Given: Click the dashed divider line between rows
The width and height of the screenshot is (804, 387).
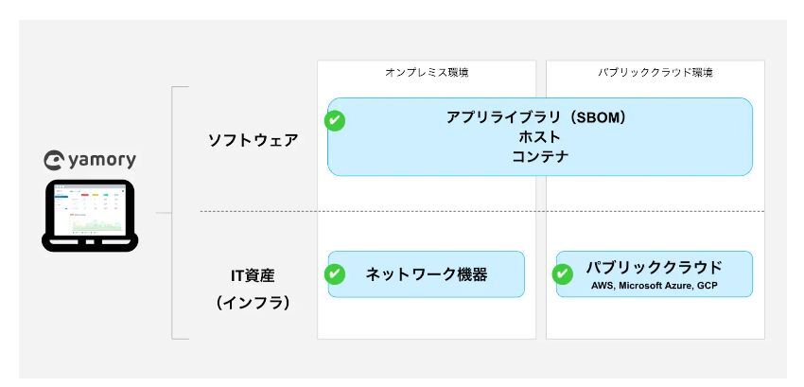Looking at the screenshot, I should (473, 212).
